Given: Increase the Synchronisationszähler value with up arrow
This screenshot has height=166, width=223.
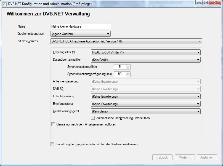Looking at the screenshot, I should (x=128, y=66).
